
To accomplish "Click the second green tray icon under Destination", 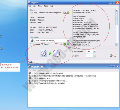I will pyautogui.click(x=68, y=44).
